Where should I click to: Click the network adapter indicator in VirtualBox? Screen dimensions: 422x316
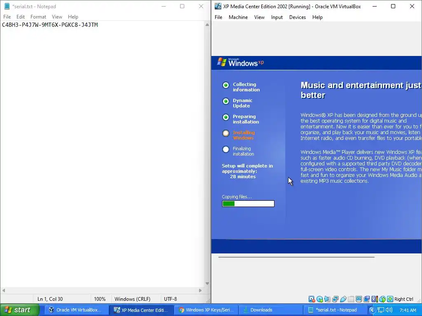pos(335,299)
